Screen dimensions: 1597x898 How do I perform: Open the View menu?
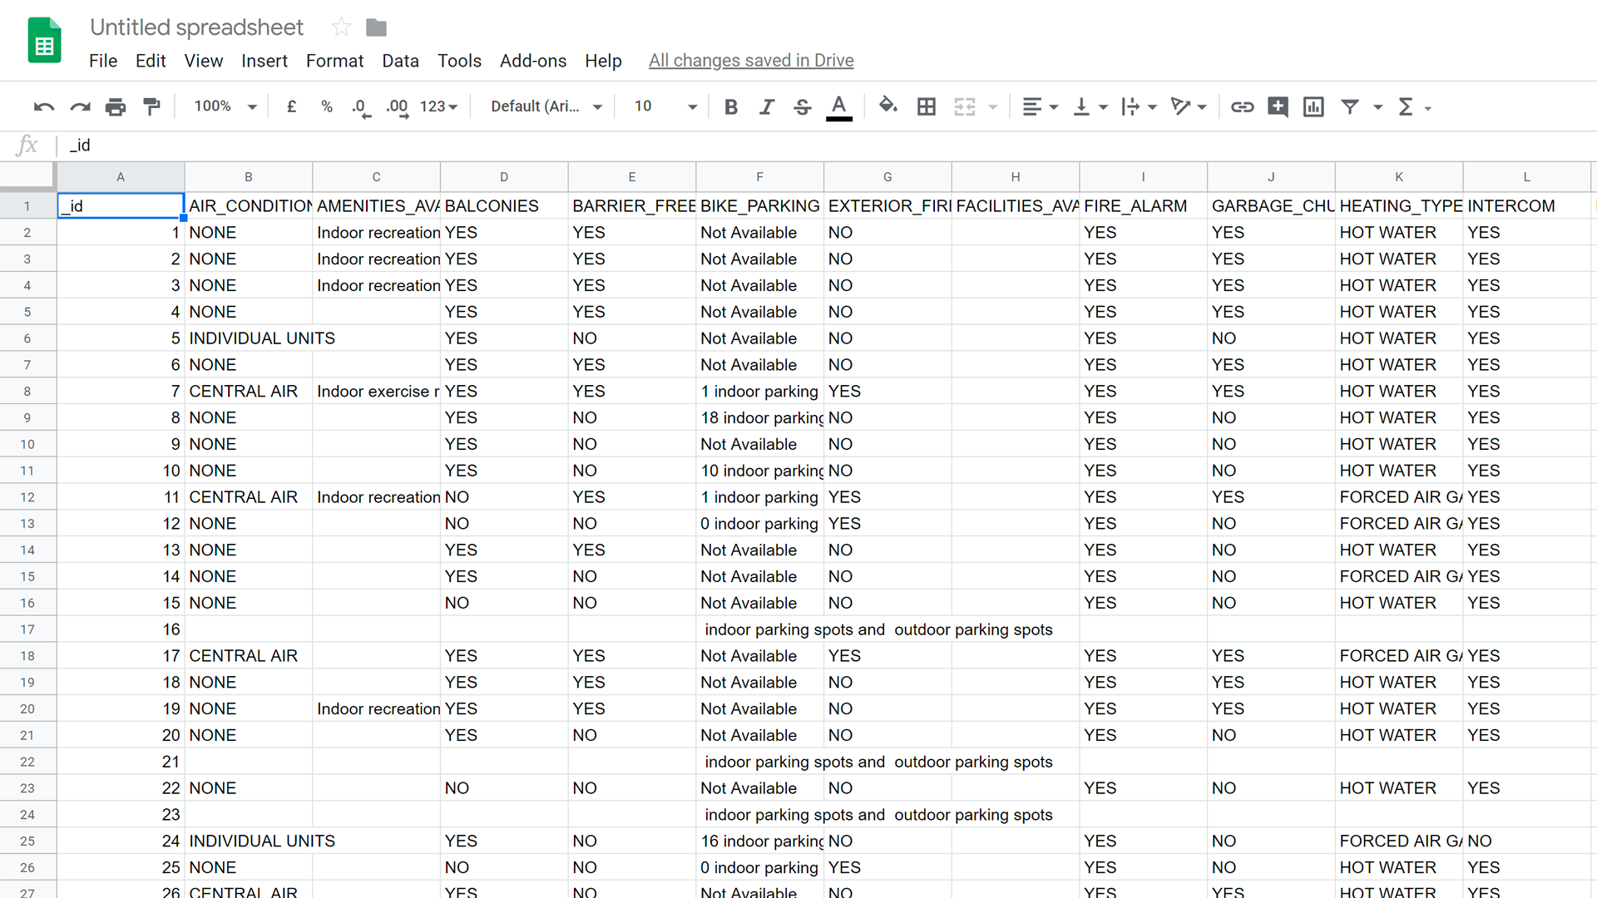204,61
